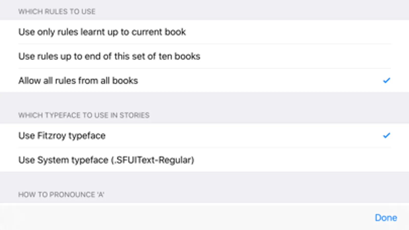Click the WHICH RULES TO USE header
The image size is (409, 230).
pos(57,11)
